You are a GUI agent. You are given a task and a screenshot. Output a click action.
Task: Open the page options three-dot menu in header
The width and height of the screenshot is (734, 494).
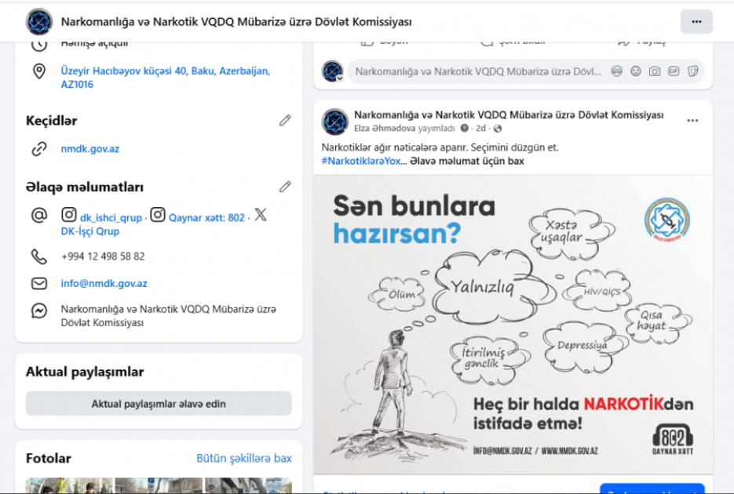click(696, 22)
